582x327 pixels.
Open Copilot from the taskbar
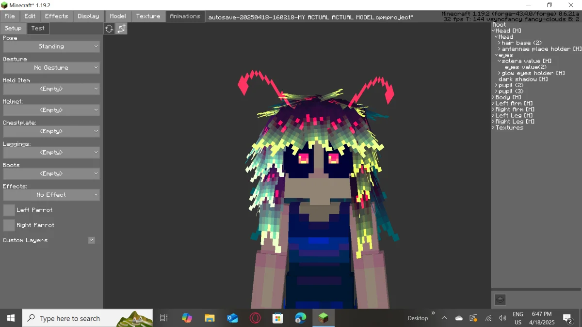187,318
